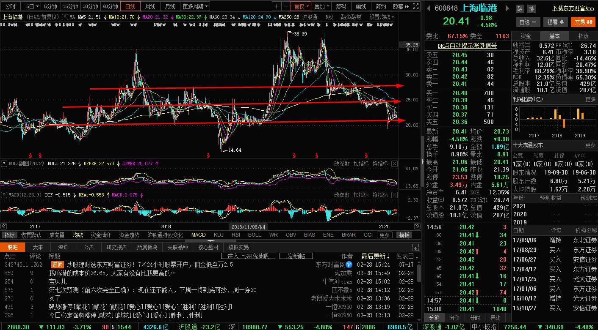Open the 画线 drawing tool
598x330 pixels.
coord(361,6)
